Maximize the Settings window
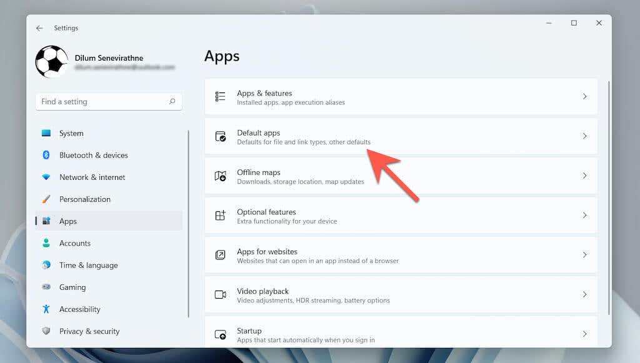The image size is (640, 363). point(574,23)
